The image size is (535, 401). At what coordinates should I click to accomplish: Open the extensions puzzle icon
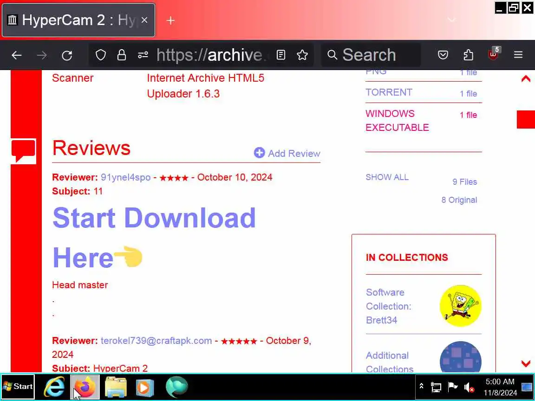coord(469,55)
